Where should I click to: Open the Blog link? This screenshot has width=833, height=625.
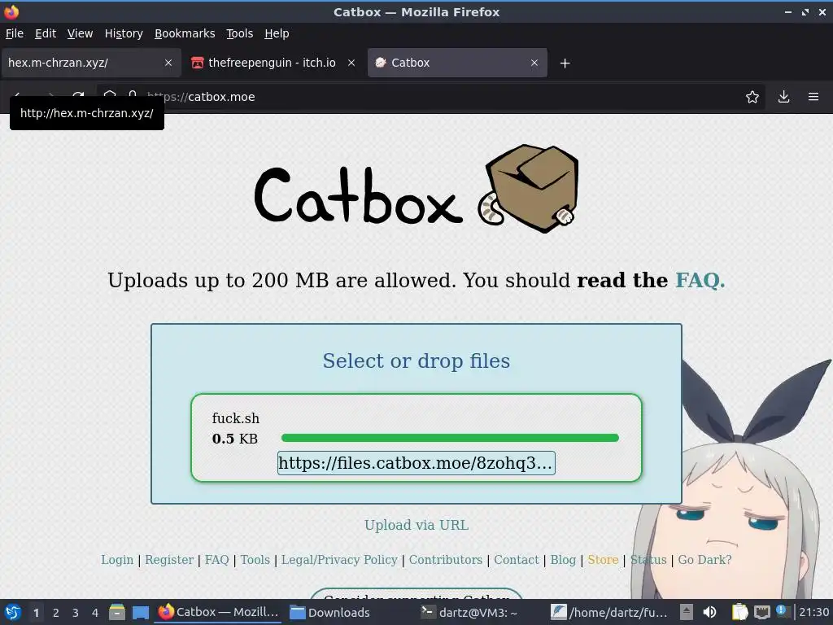563,560
